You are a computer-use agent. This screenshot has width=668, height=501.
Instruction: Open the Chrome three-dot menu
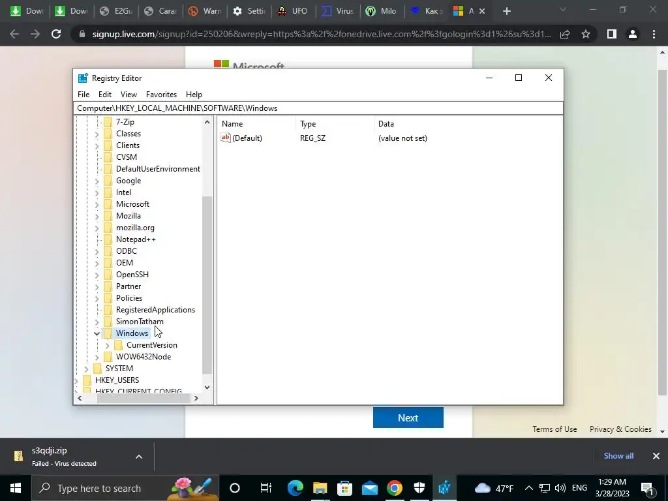click(654, 34)
